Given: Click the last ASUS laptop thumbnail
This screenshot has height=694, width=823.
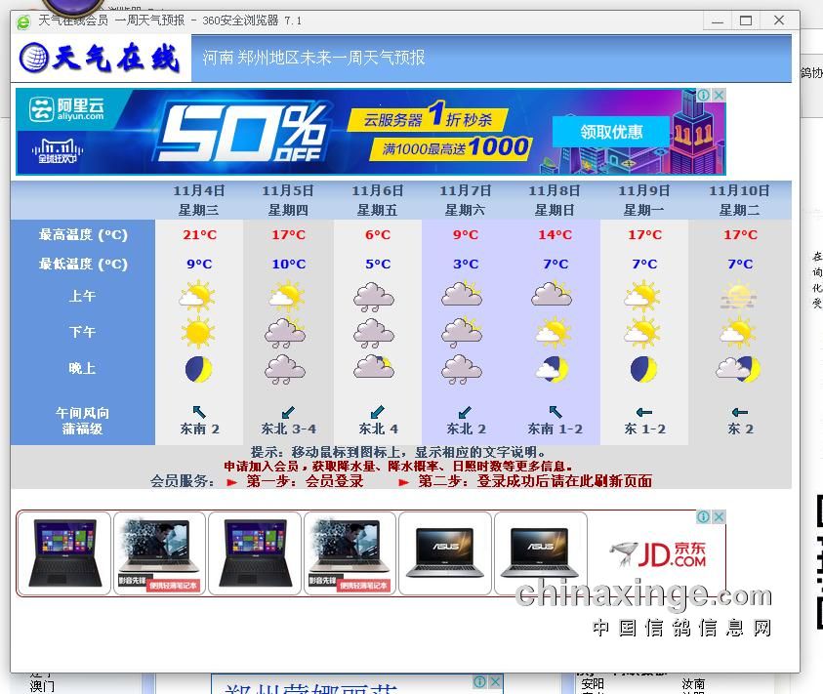Looking at the screenshot, I should (x=541, y=553).
